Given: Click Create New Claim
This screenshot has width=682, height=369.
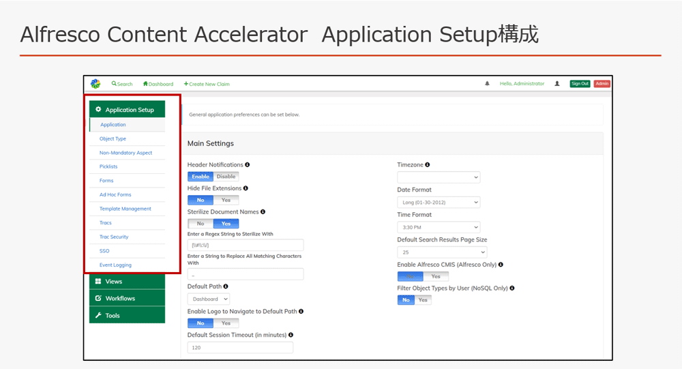Looking at the screenshot, I should click(x=207, y=83).
